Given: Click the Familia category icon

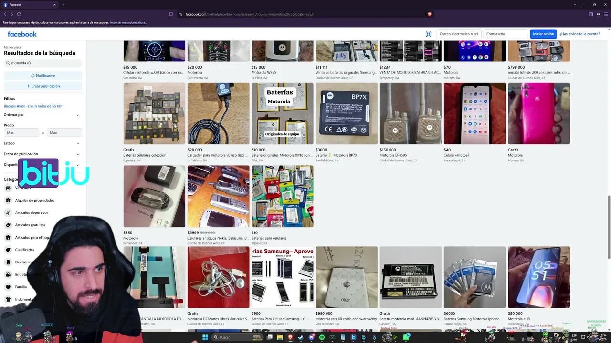Looking at the screenshot, I should [x=8, y=287].
